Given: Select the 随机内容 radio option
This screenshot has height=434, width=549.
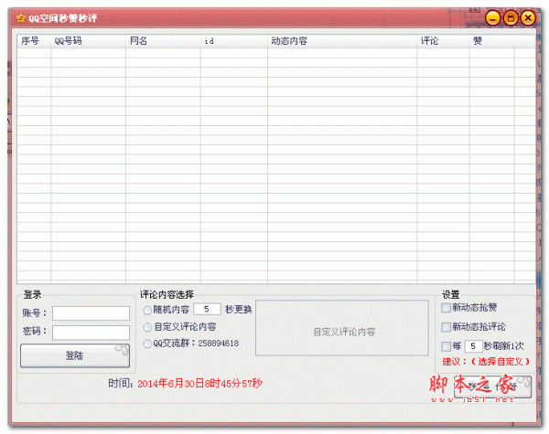Looking at the screenshot, I should click(x=147, y=311).
